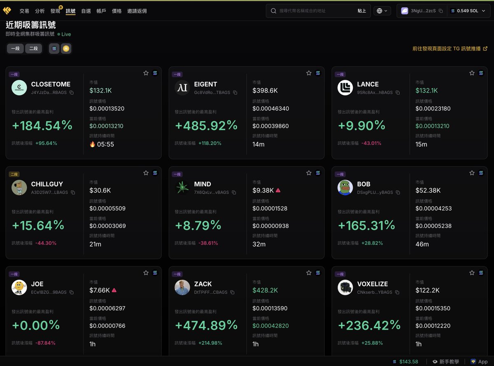Favorite the LANCE card star
494x366 pixels.
tap(472, 73)
